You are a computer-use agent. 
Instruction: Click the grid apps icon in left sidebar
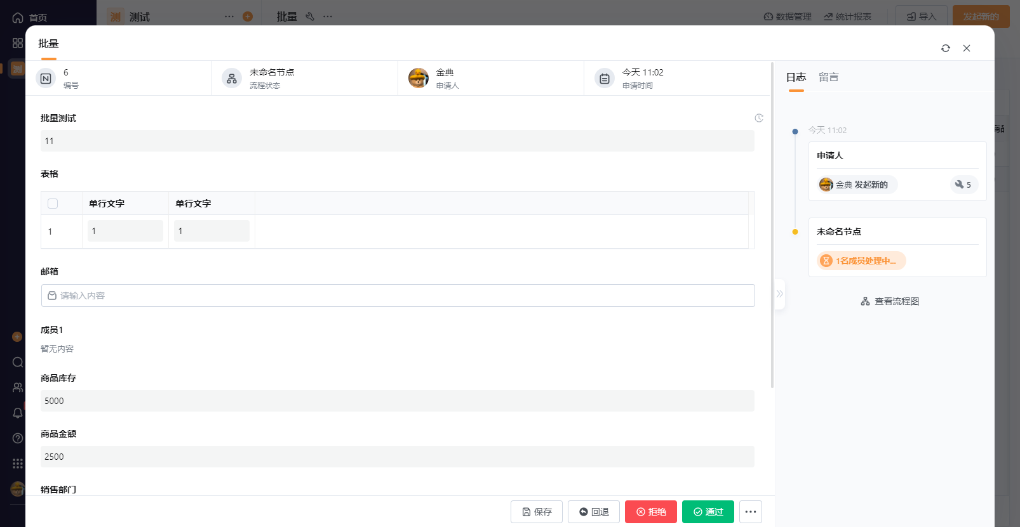tap(18, 43)
